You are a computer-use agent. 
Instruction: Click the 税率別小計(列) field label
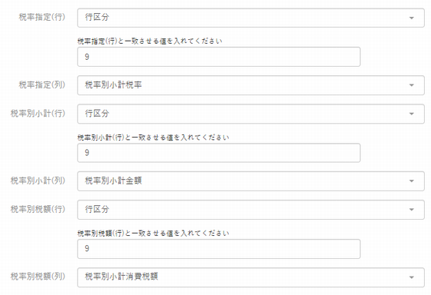click(x=38, y=181)
